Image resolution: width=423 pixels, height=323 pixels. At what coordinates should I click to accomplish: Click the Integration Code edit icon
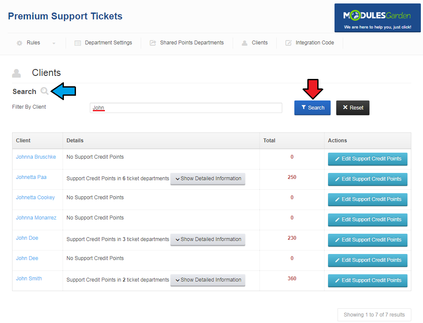288,43
